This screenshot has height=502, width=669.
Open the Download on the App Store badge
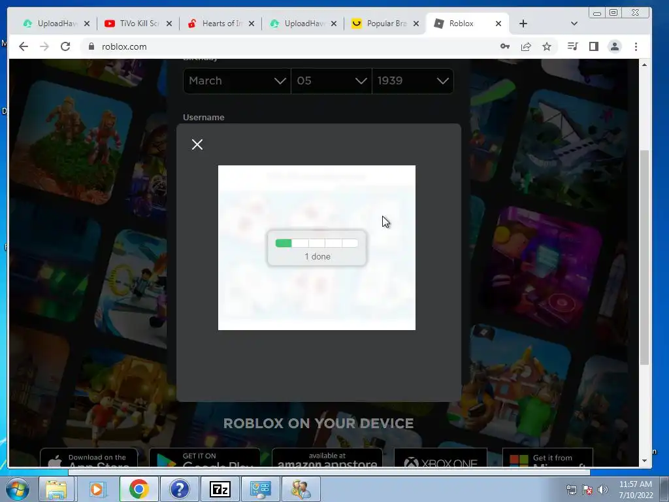point(89,458)
